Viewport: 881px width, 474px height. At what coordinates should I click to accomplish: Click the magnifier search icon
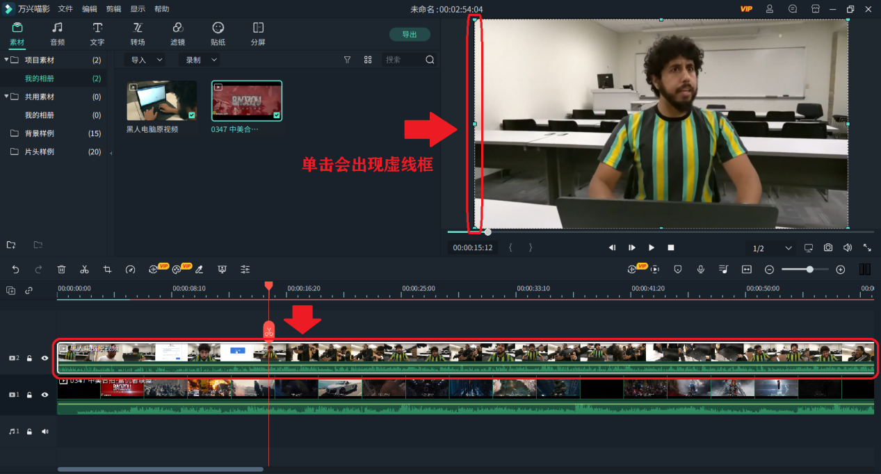pyautogui.click(x=430, y=60)
